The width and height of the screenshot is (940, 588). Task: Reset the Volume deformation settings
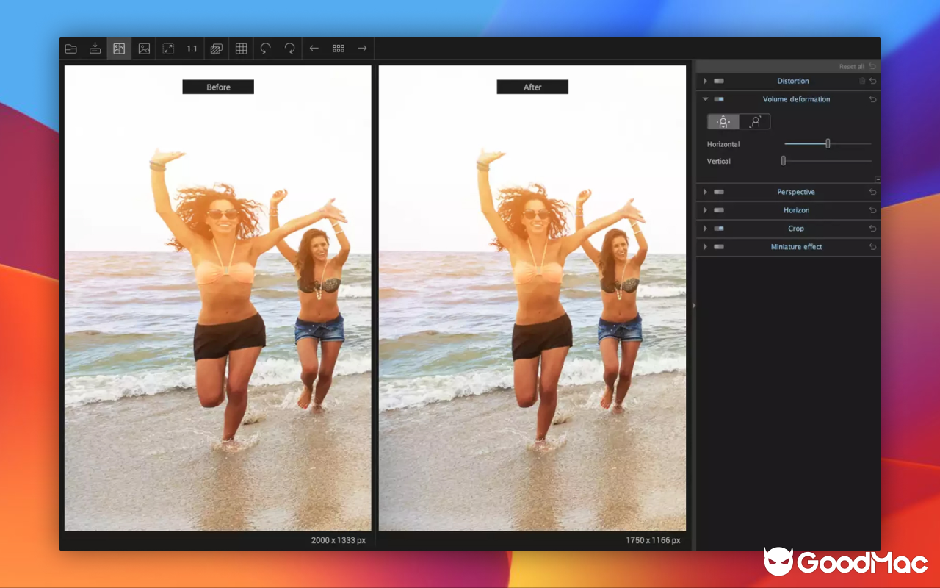[872, 99]
